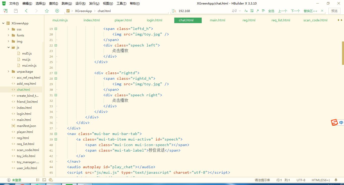Viewport: 344px width, 185px height.
Task: Click the save file toolbar icon
Action: point(16,11)
